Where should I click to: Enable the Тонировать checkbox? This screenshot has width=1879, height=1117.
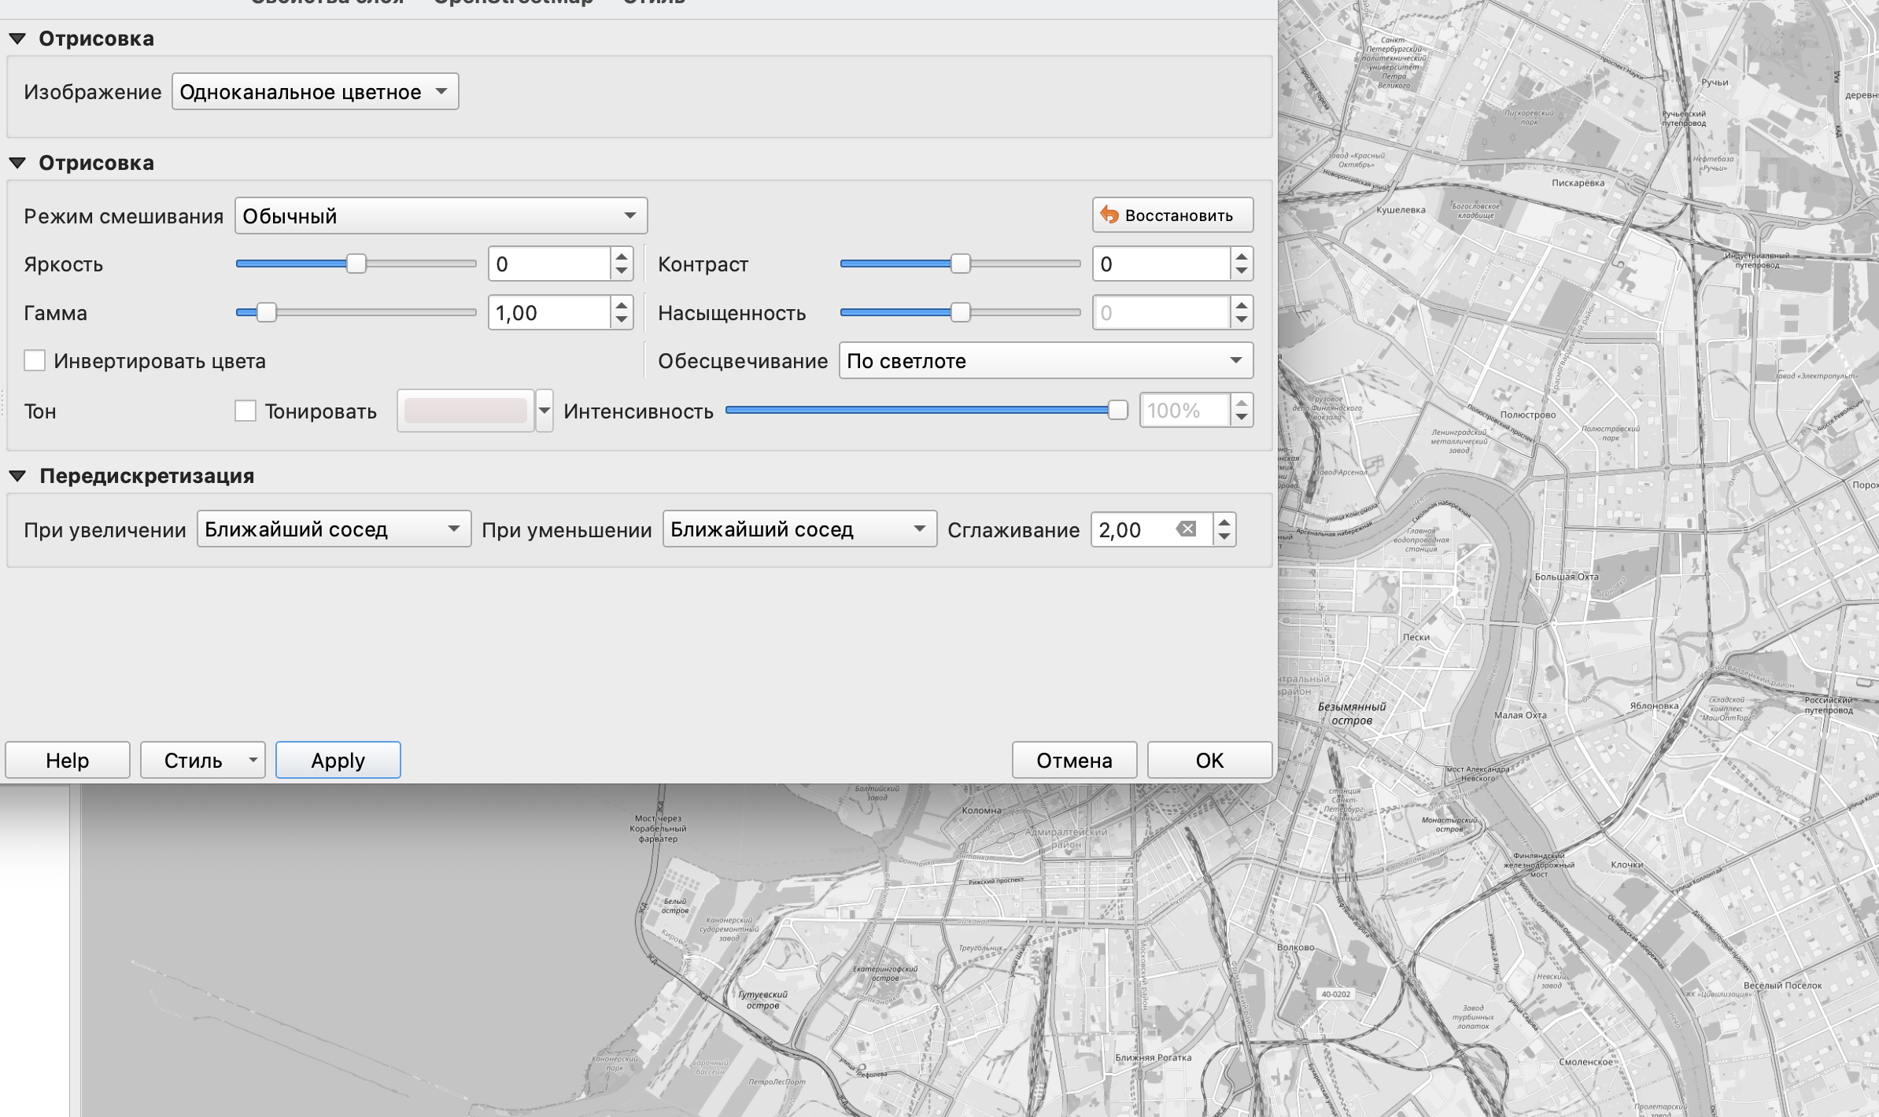[245, 411]
